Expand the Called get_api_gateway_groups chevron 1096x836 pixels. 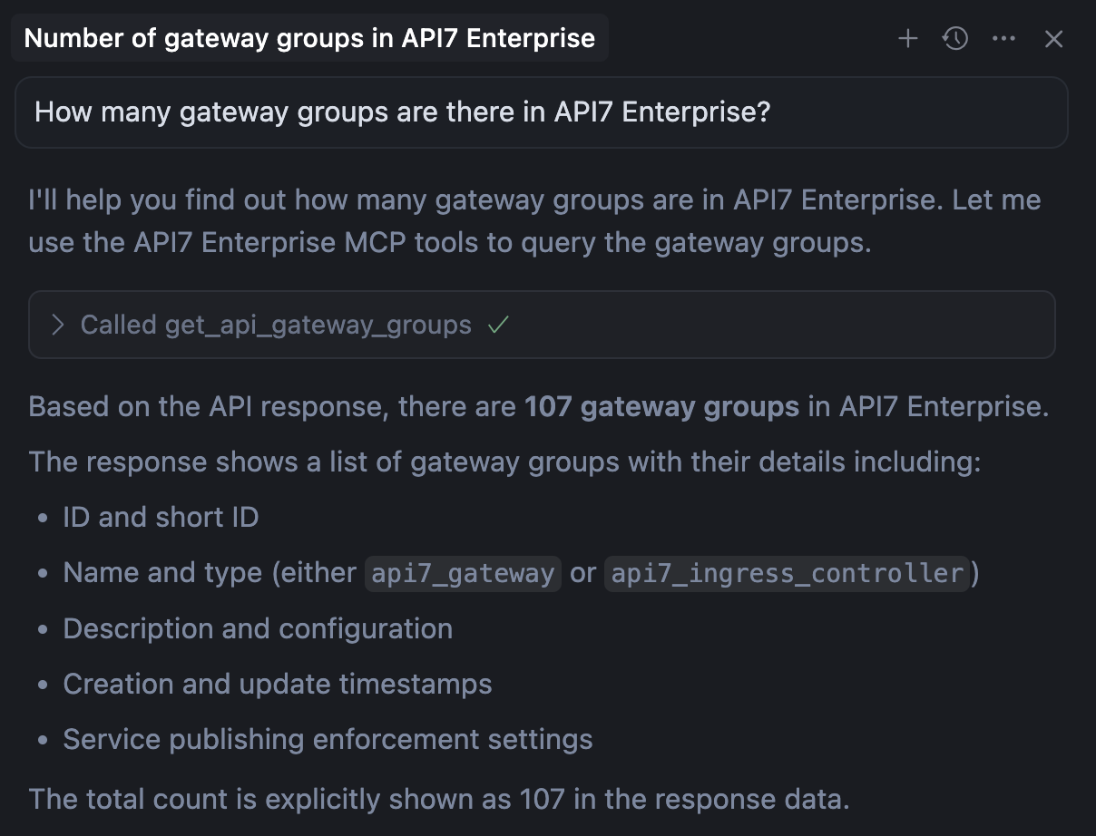58,326
